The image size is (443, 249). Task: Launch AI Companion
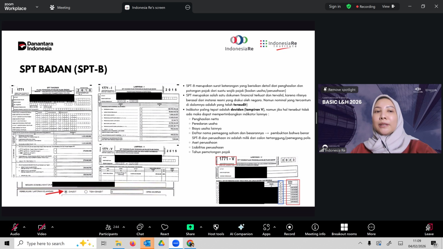click(x=241, y=230)
